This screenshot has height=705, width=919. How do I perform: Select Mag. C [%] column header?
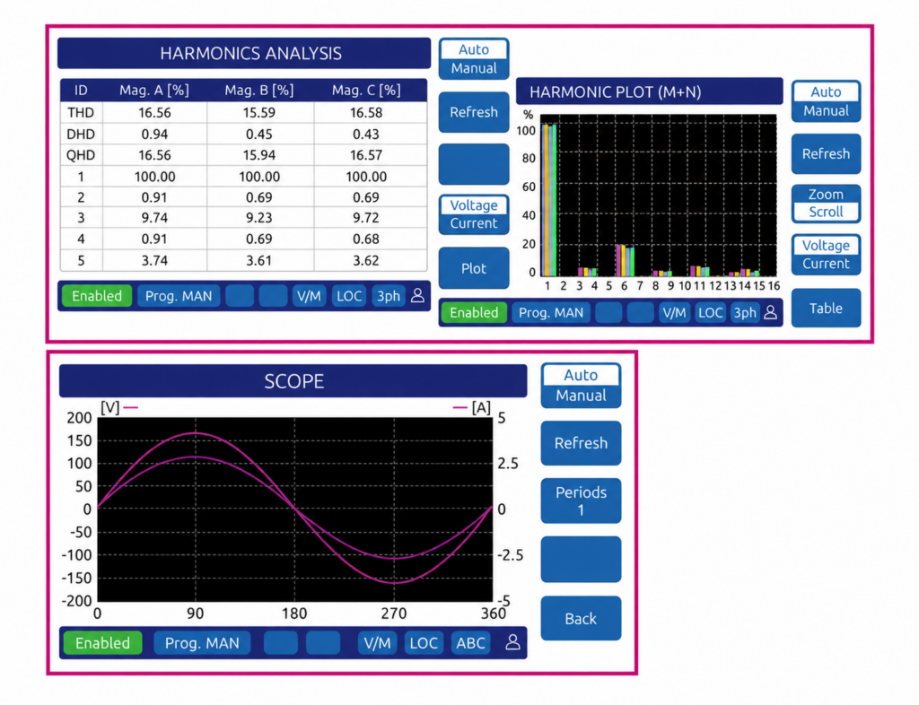coord(366,91)
